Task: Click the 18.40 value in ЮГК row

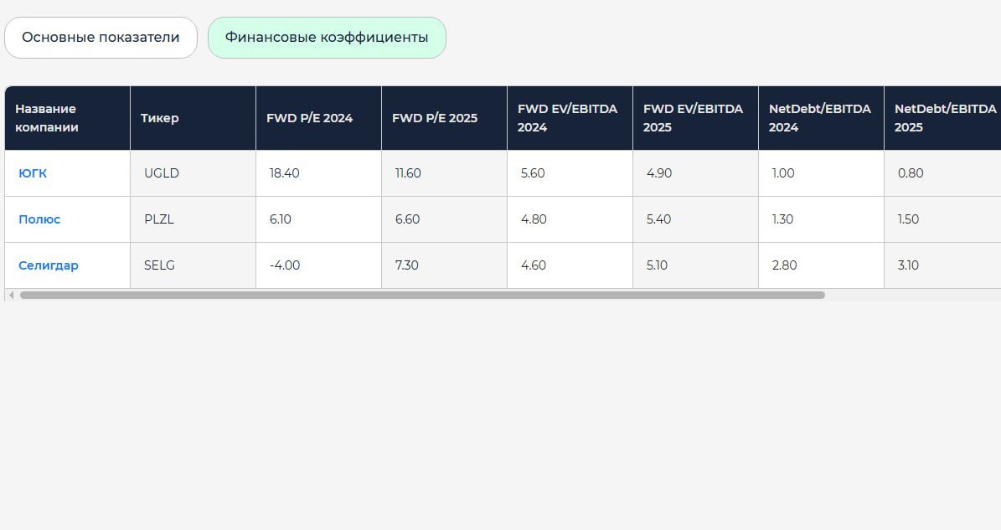Action: point(284,173)
